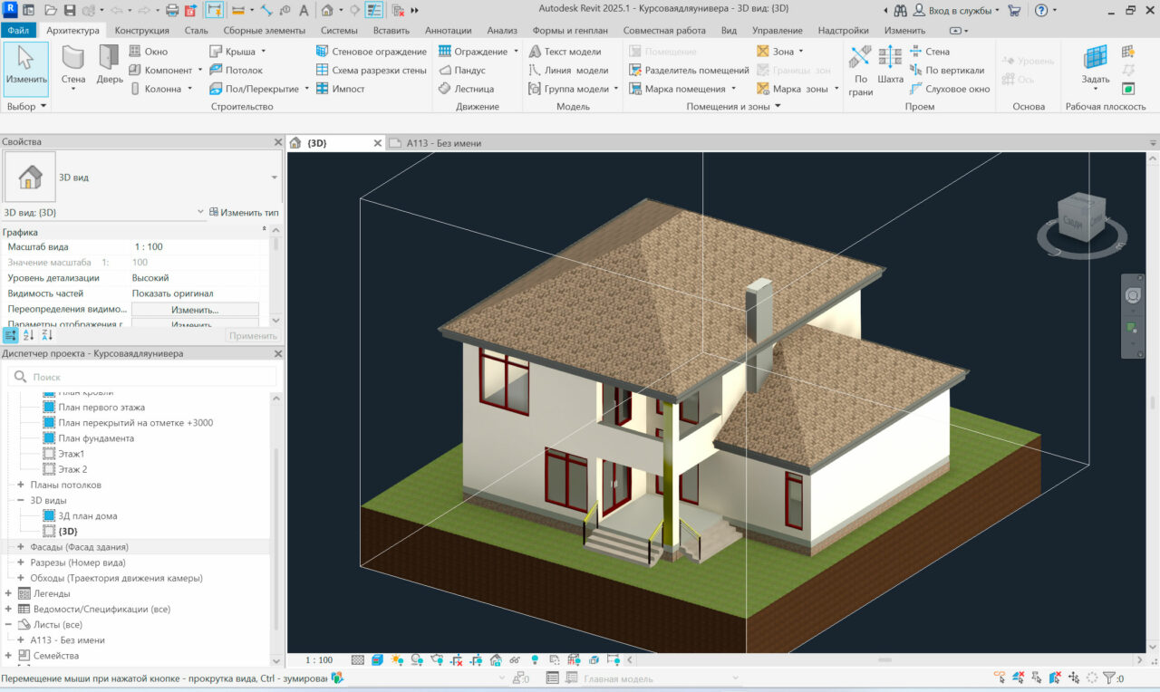Click the Ramp (Пандус) tool

click(462, 71)
